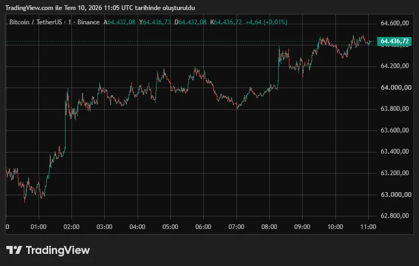Viewport: 419px width, 266px height.
Task: Click the 64.000,00 price axis label
Action: (396, 88)
